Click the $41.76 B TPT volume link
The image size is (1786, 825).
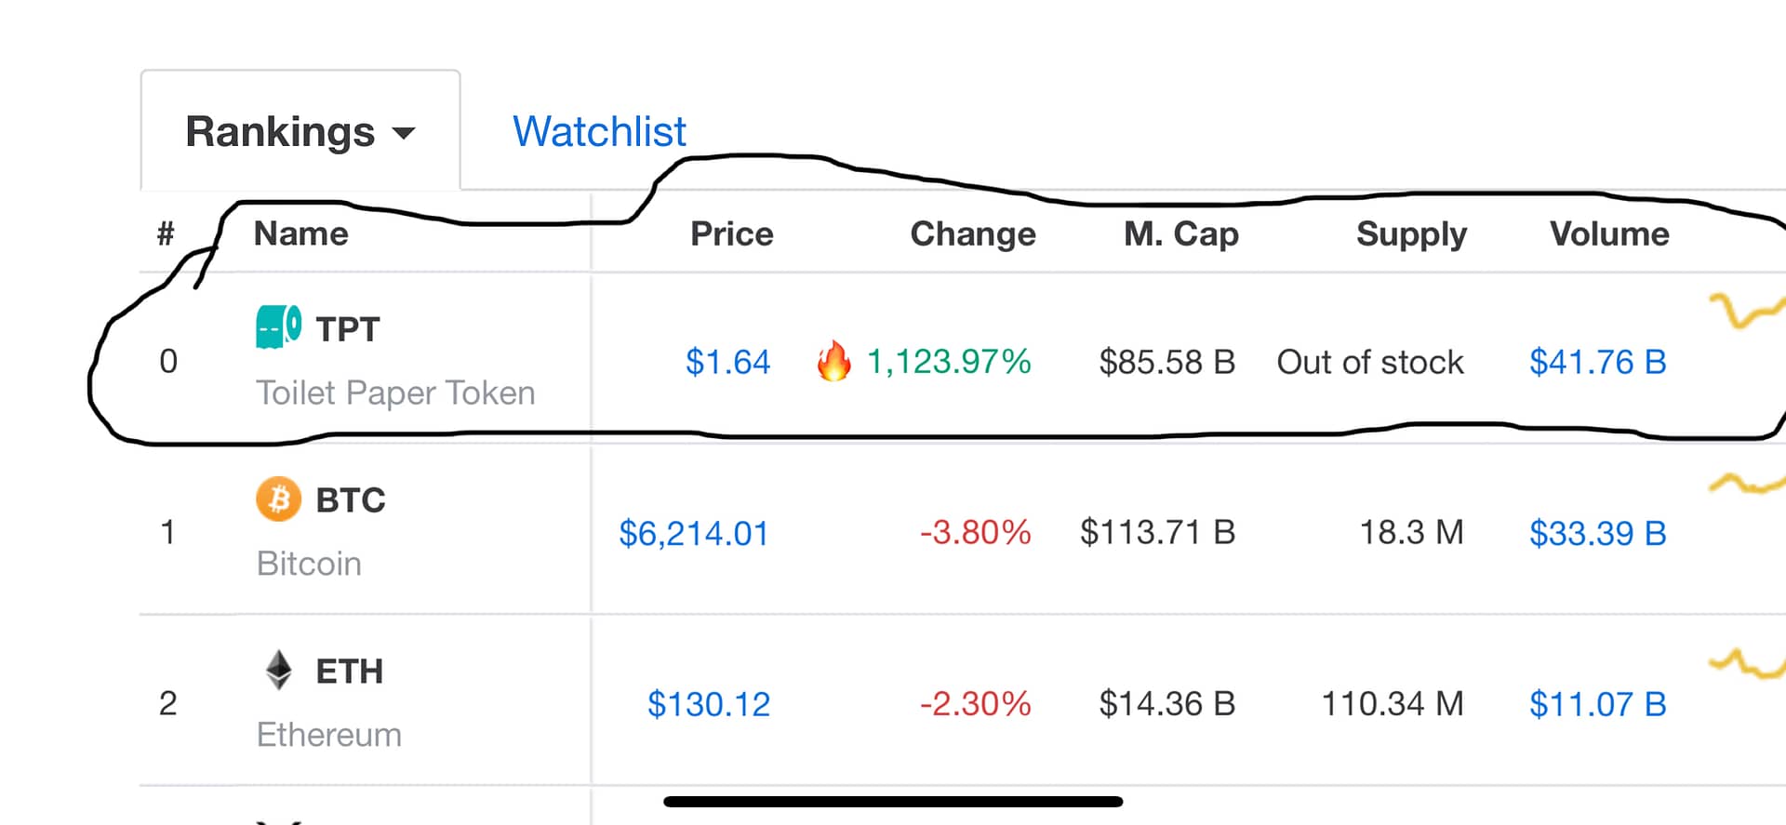pos(1597,362)
